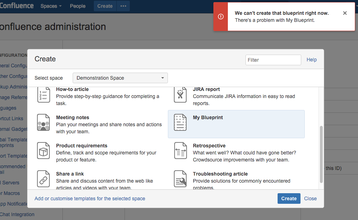The width and height of the screenshot is (358, 220).
Task: Open External Gadgets in admin sidebar
Action: pyautogui.click(x=14, y=129)
